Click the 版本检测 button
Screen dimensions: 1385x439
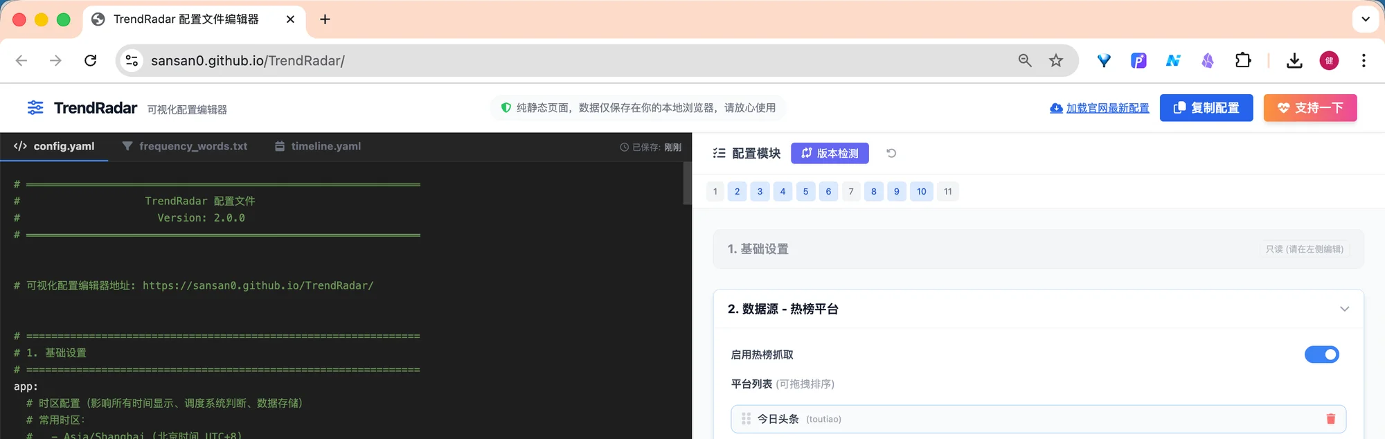click(x=830, y=153)
